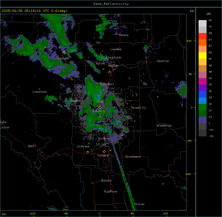Click the 80 dBZ white legend swatch

(x=202, y=23)
